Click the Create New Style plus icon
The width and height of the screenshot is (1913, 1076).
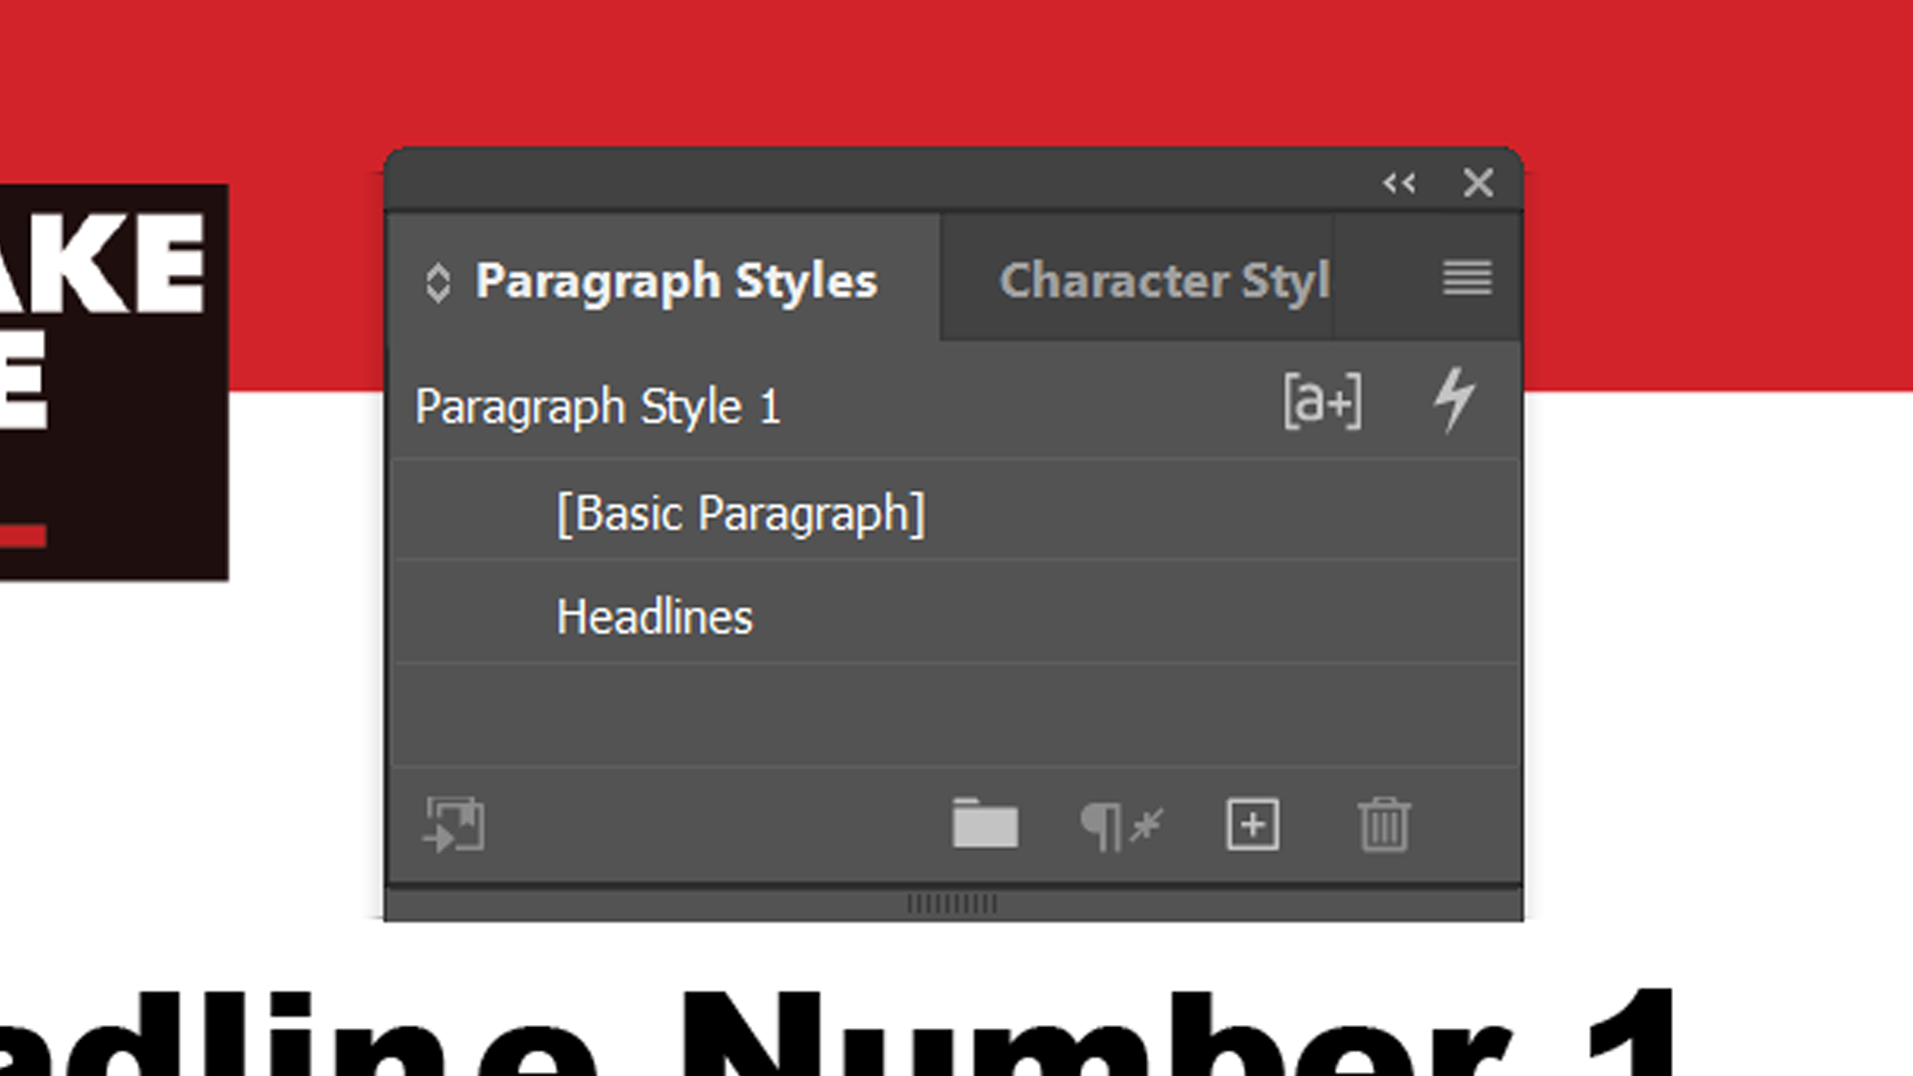click(1252, 825)
